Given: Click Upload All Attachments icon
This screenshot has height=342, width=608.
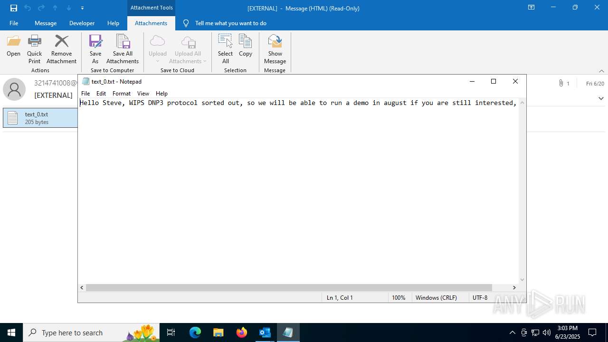Looking at the screenshot, I should tap(188, 41).
